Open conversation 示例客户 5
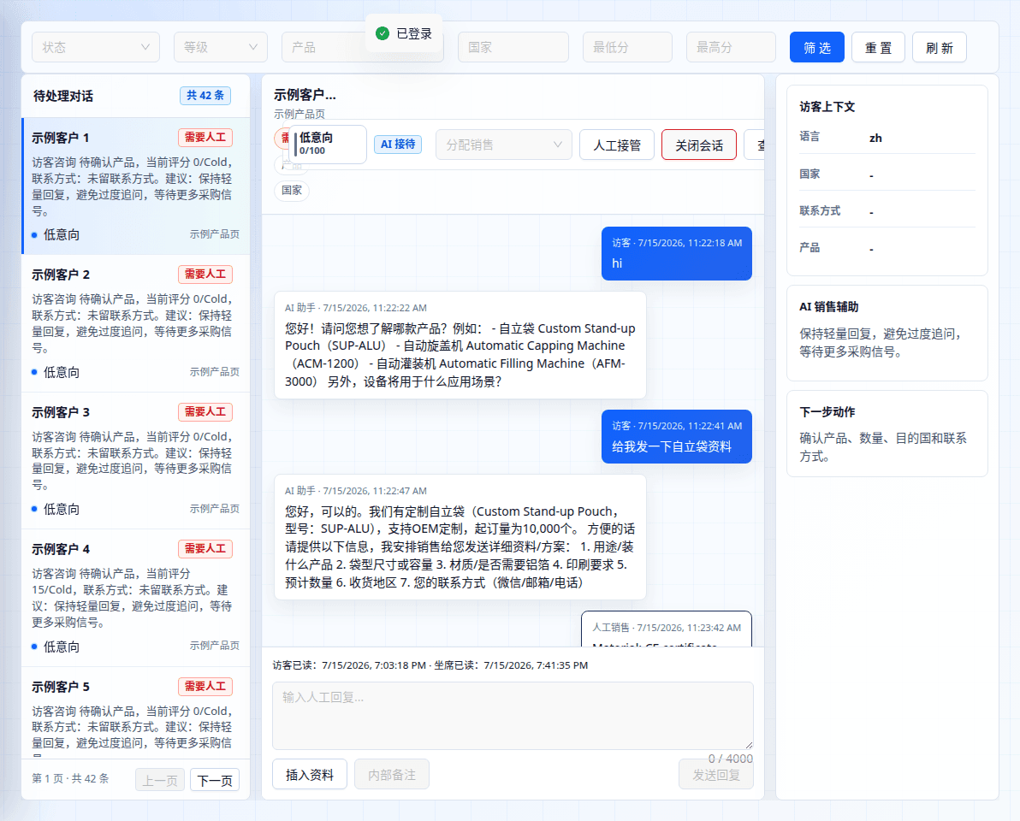 pyautogui.click(x=136, y=713)
